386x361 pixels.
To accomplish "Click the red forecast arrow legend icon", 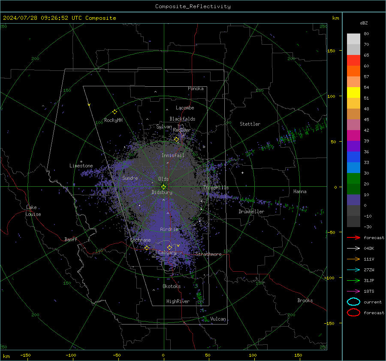I will click(x=353, y=237).
